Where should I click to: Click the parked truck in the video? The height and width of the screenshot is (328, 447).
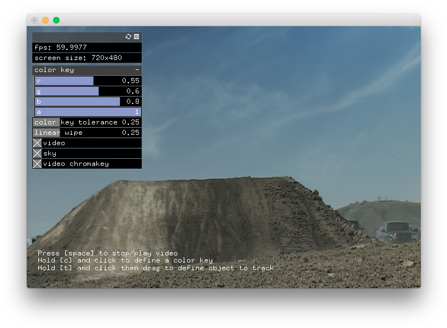coord(397,231)
